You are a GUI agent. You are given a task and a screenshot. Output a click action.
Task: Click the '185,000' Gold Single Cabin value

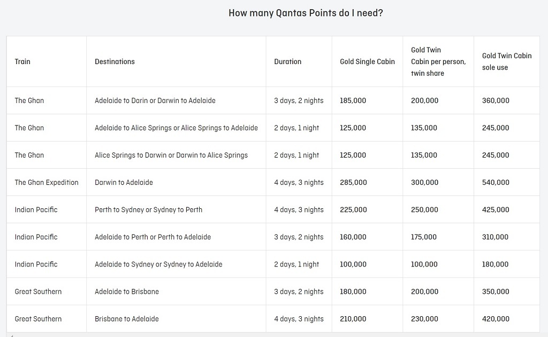[353, 100]
